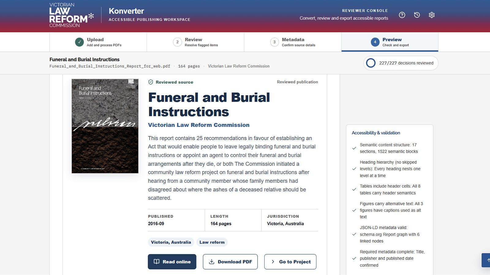Select the Preview step tab
The height and width of the screenshot is (275, 490).
(390, 42)
